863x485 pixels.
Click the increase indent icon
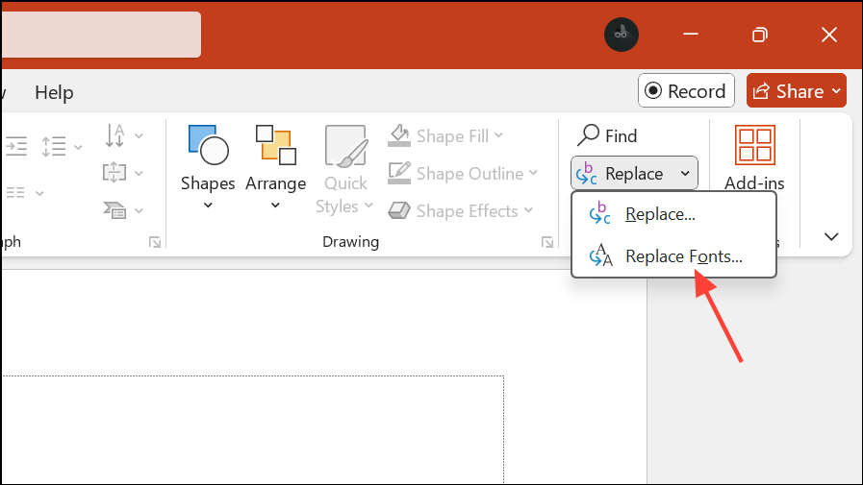point(16,146)
